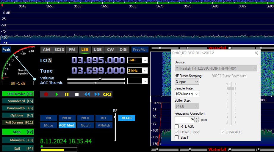Viewport: 274px width, 152px height.
Task: Click the Volume slider handle
Action: click(100, 79)
